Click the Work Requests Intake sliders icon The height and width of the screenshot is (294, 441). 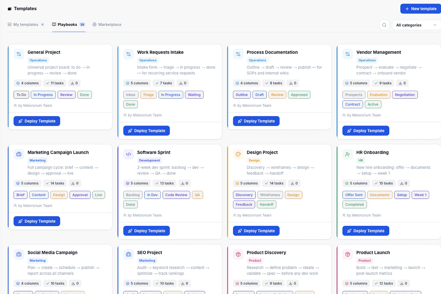pos(129,54)
